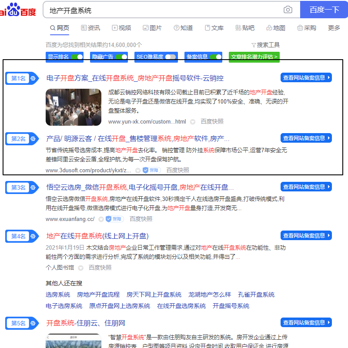
Task: Open camera image search icon
Action: click(288, 10)
